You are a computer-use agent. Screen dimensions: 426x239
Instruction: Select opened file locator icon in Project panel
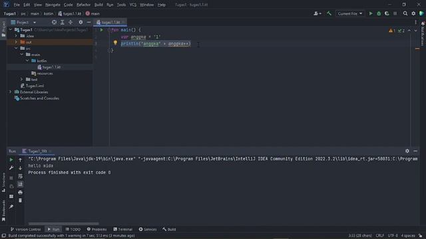click(x=54, y=22)
